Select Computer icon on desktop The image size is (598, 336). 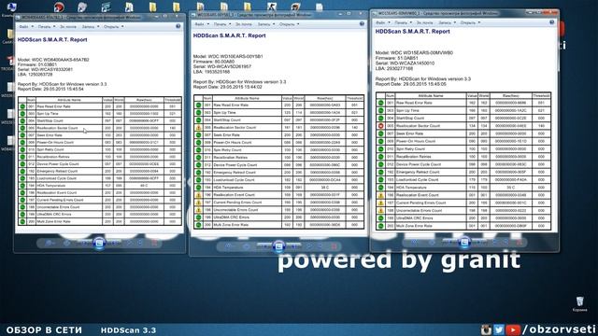click(10, 9)
